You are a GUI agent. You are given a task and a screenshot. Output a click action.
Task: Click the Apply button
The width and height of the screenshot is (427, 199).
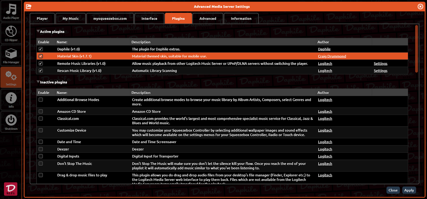coord(409,190)
